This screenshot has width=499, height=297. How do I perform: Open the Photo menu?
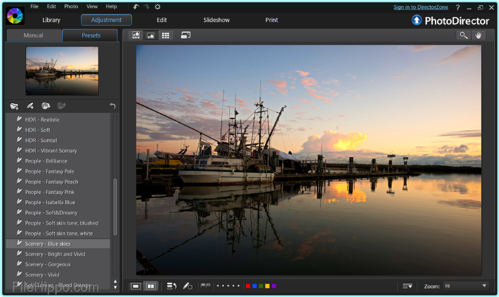pyautogui.click(x=71, y=6)
